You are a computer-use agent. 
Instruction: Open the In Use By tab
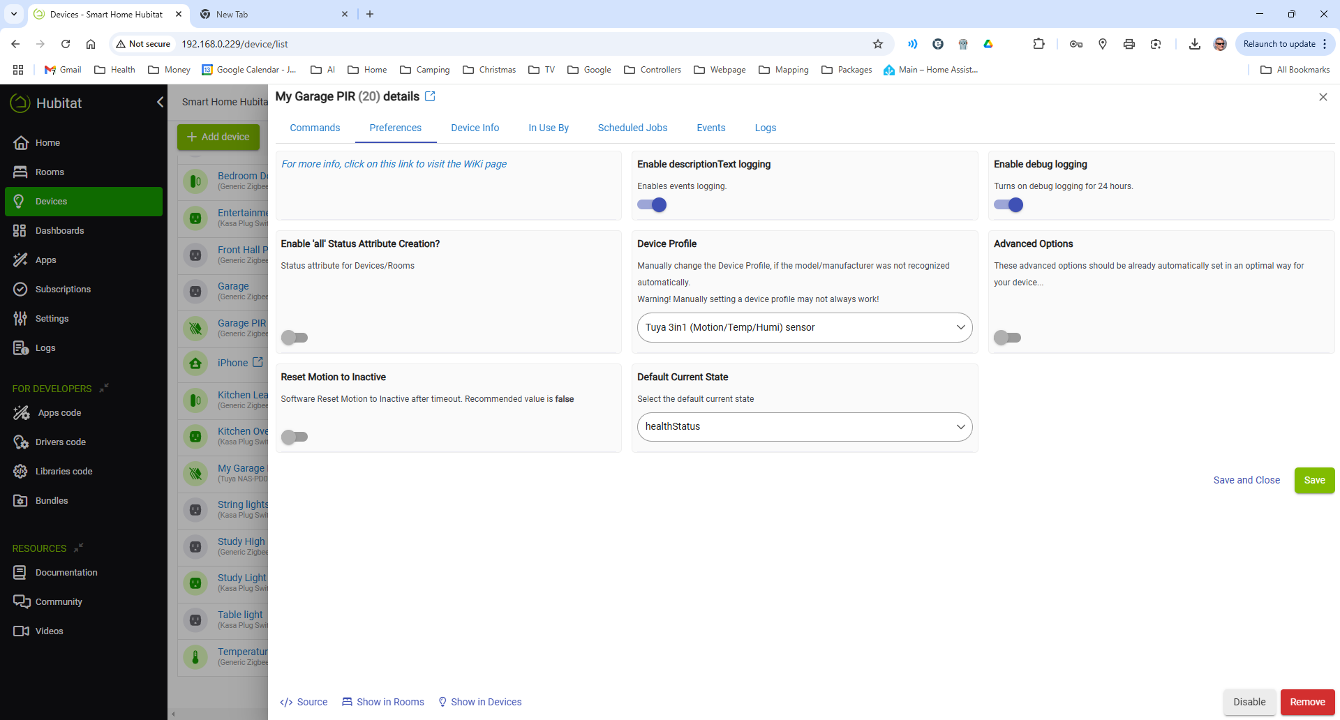[x=549, y=128]
